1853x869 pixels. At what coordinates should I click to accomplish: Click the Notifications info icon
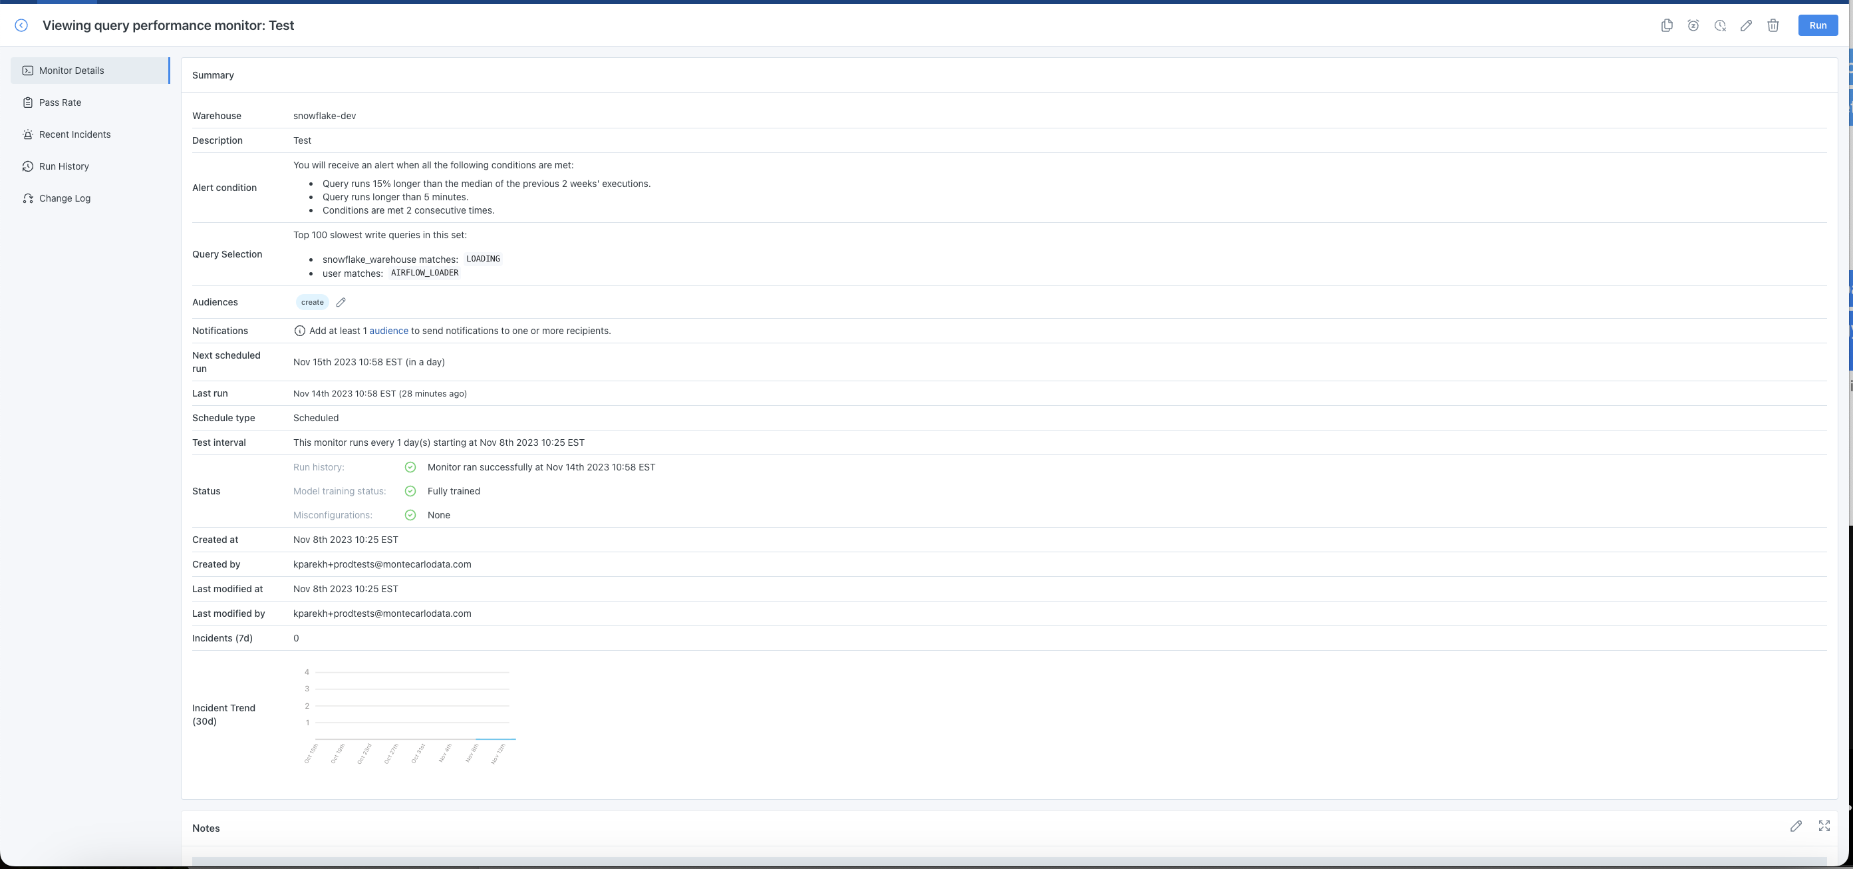[x=299, y=331]
